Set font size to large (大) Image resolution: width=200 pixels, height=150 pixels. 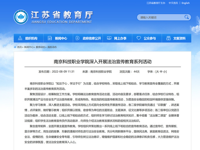[x=158, y=72]
